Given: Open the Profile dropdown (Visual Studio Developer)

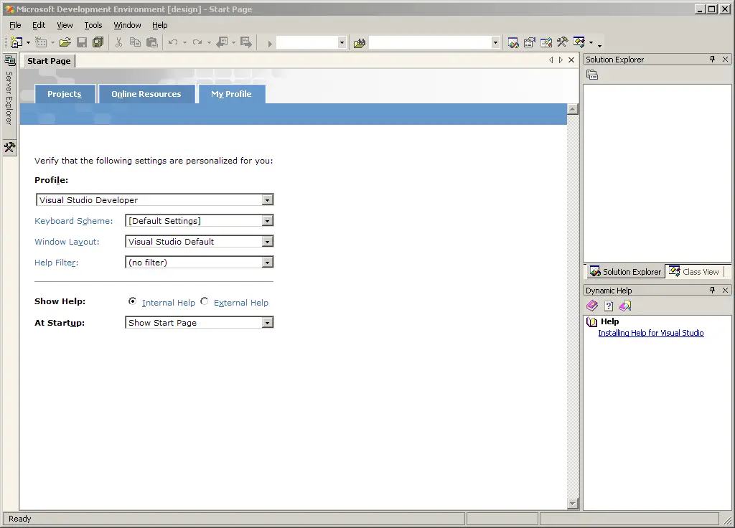Looking at the screenshot, I should click(x=267, y=200).
